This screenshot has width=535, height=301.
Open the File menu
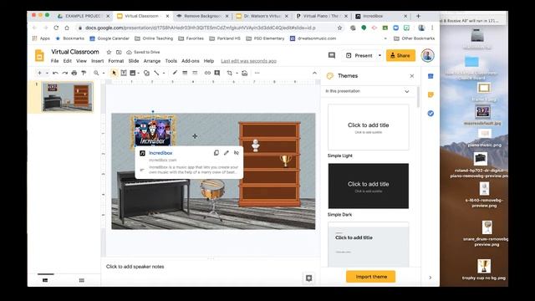54,61
